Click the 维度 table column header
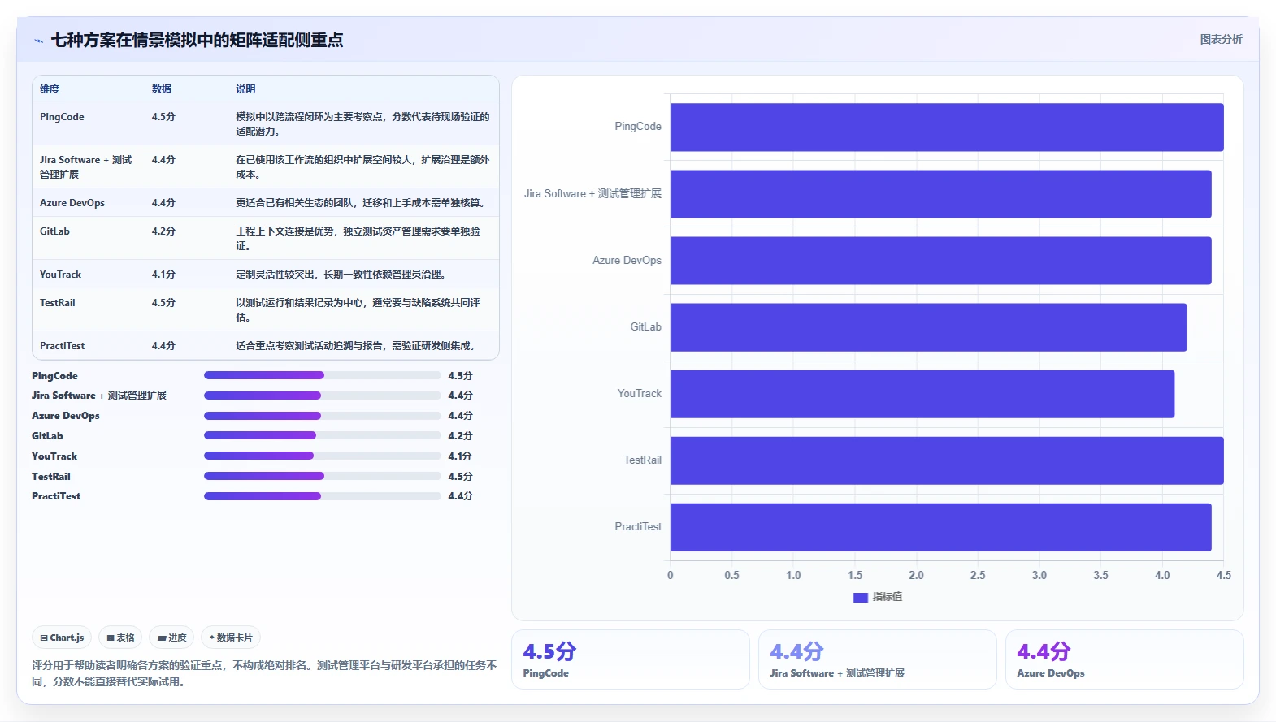 click(50, 89)
